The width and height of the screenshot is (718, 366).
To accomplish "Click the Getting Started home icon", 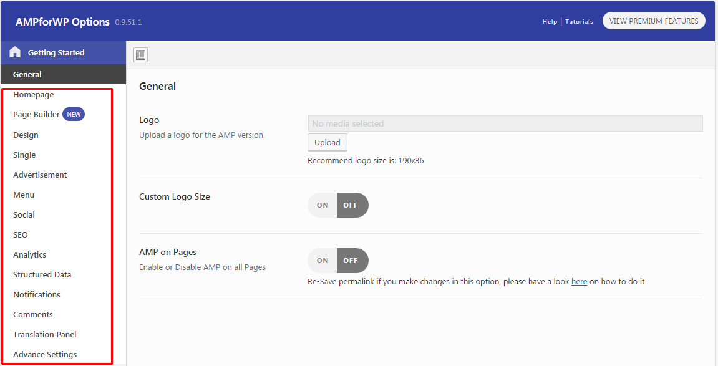I will (x=15, y=52).
